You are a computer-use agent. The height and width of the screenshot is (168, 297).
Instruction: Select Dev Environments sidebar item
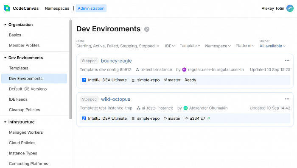point(34,78)
